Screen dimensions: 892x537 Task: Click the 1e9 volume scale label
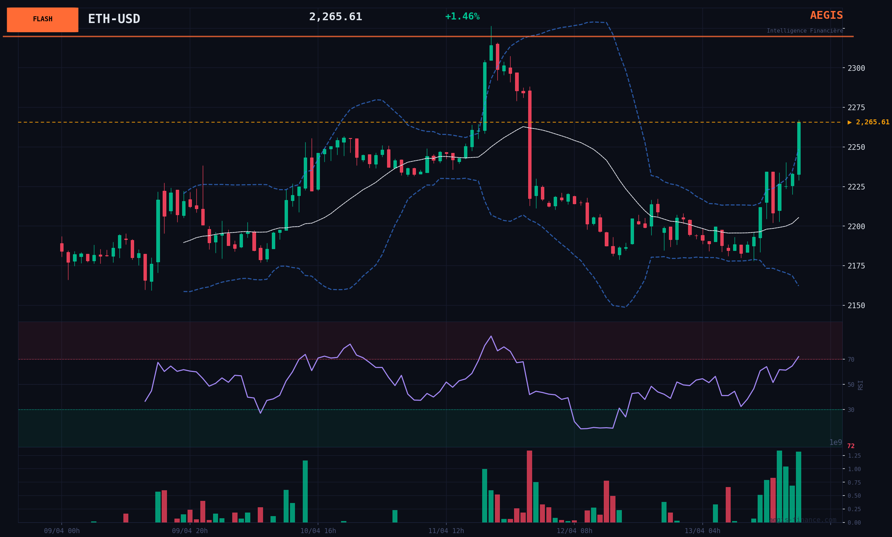[836, 442]
